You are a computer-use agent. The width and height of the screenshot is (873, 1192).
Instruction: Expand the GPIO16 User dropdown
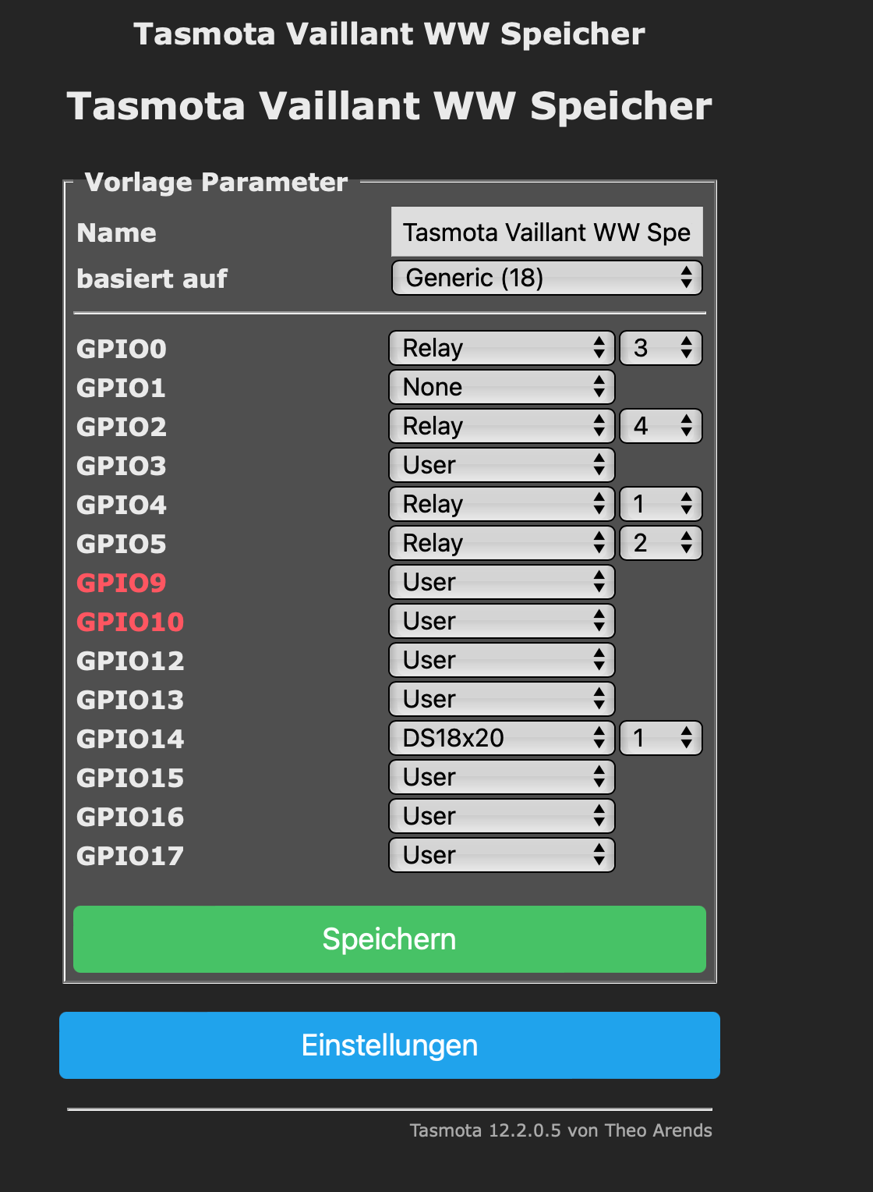coord(501,816)
